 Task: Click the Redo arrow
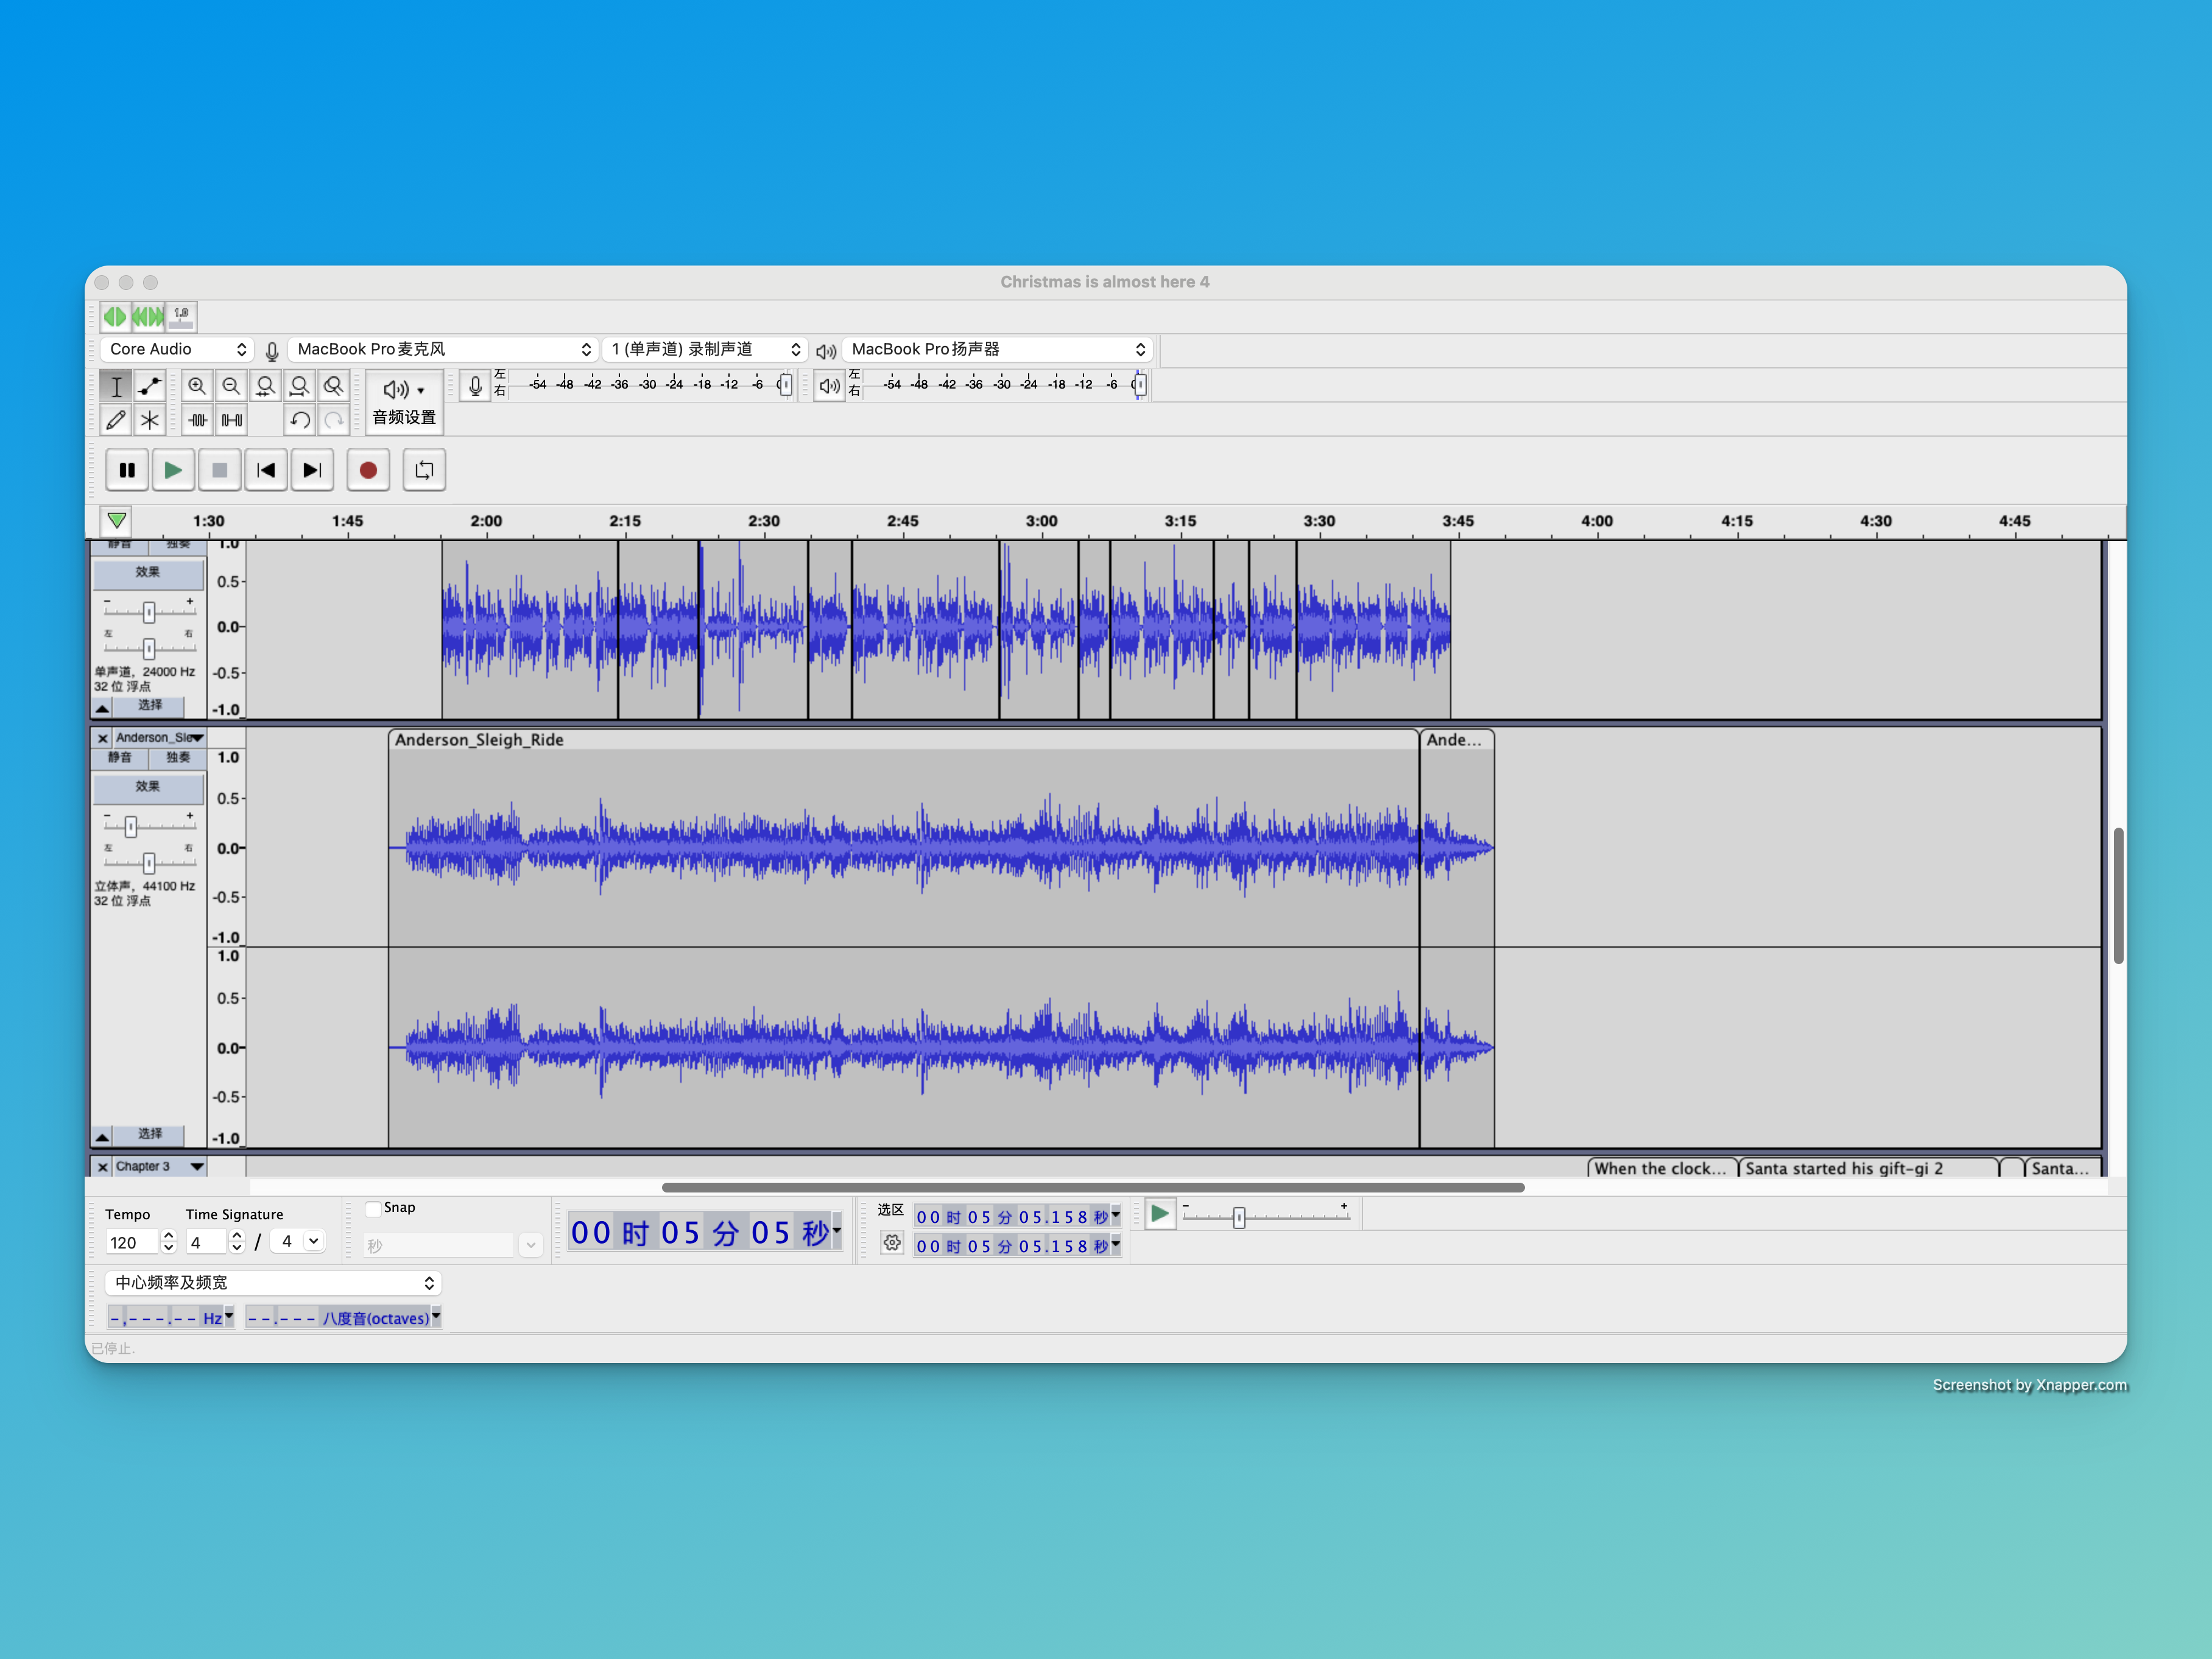point(333,420)
